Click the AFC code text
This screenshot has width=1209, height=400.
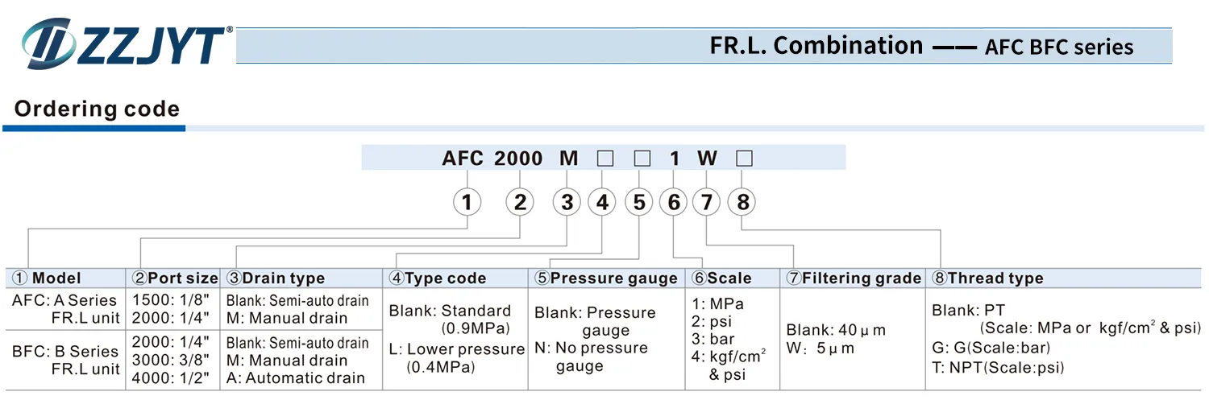click(463, 159)
